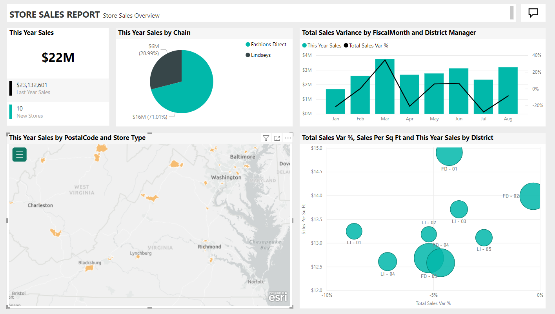
Task: Click the $16M (71.01%) pie label
Action: coord(150,117)
